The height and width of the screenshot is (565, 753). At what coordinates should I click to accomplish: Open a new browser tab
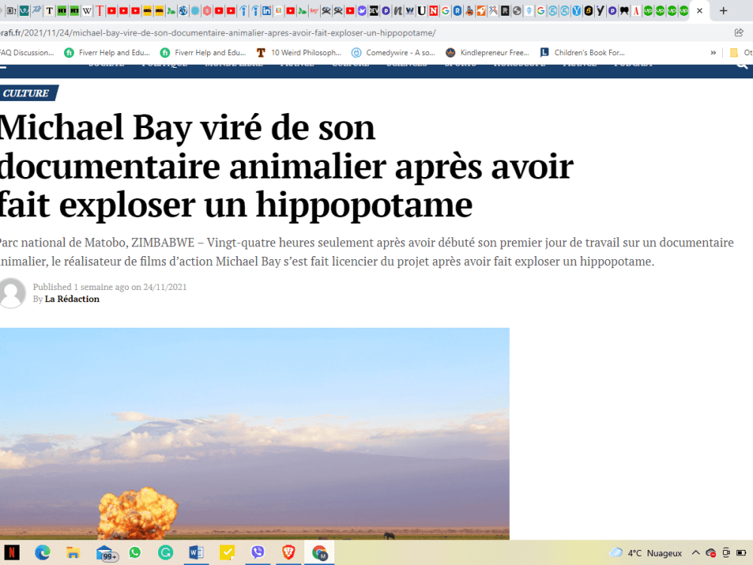pos(723,11)
